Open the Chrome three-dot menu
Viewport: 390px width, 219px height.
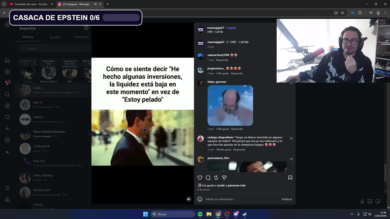385,13
